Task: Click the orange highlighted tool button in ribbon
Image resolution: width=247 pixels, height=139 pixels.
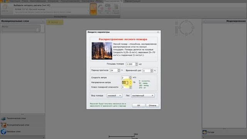Action: 93,9
